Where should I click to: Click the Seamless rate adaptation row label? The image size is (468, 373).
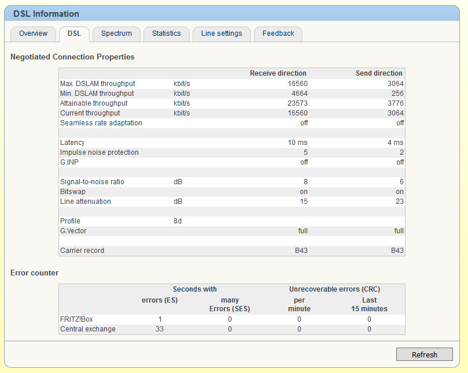pyautogui.click(x=101, y=123)
